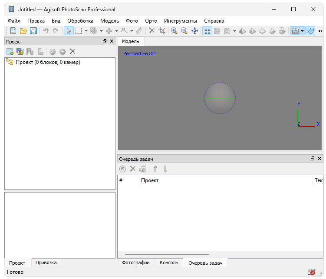The width and height of the screenshot is (326, 279).
Task: Switch to the Консоль tab
Action: [x=169, y=262]
